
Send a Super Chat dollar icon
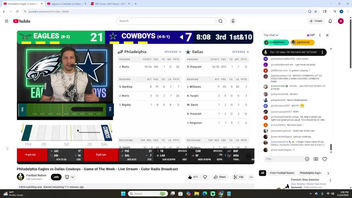coord(316,159)
